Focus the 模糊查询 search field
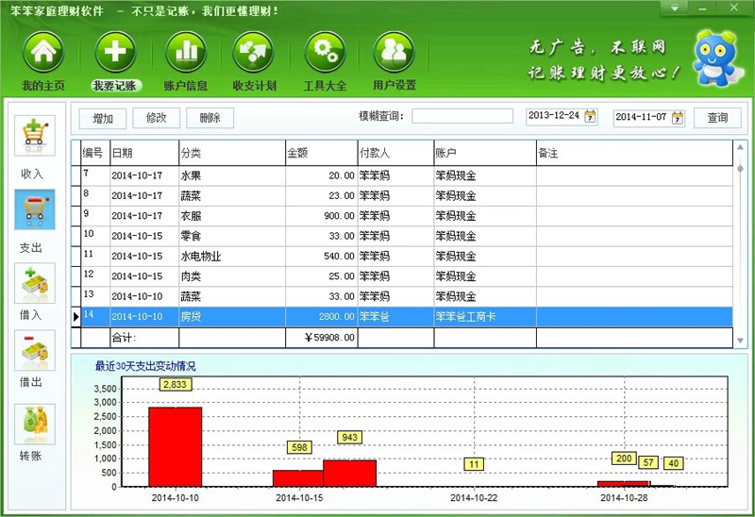Image resolution: width=755 pixels, height=517 pixels. (x=462, y=116)
